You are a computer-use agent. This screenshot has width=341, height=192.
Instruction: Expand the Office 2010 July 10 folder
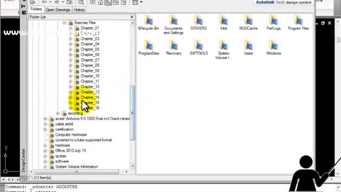[45, 150]
